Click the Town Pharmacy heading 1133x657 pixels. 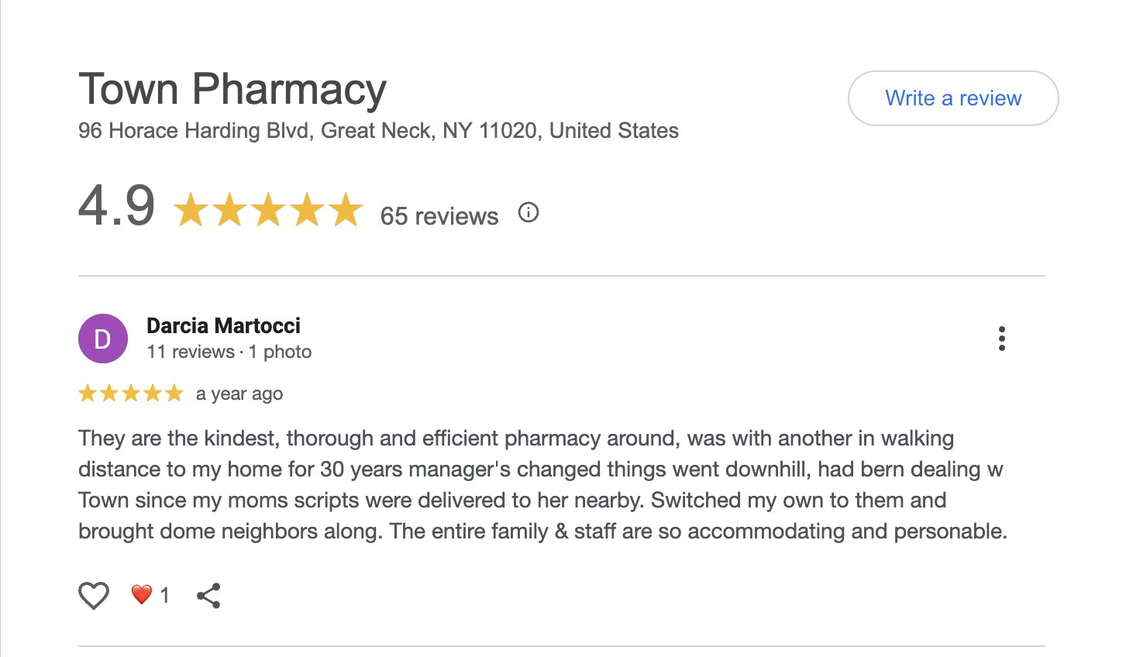[232, 89]
